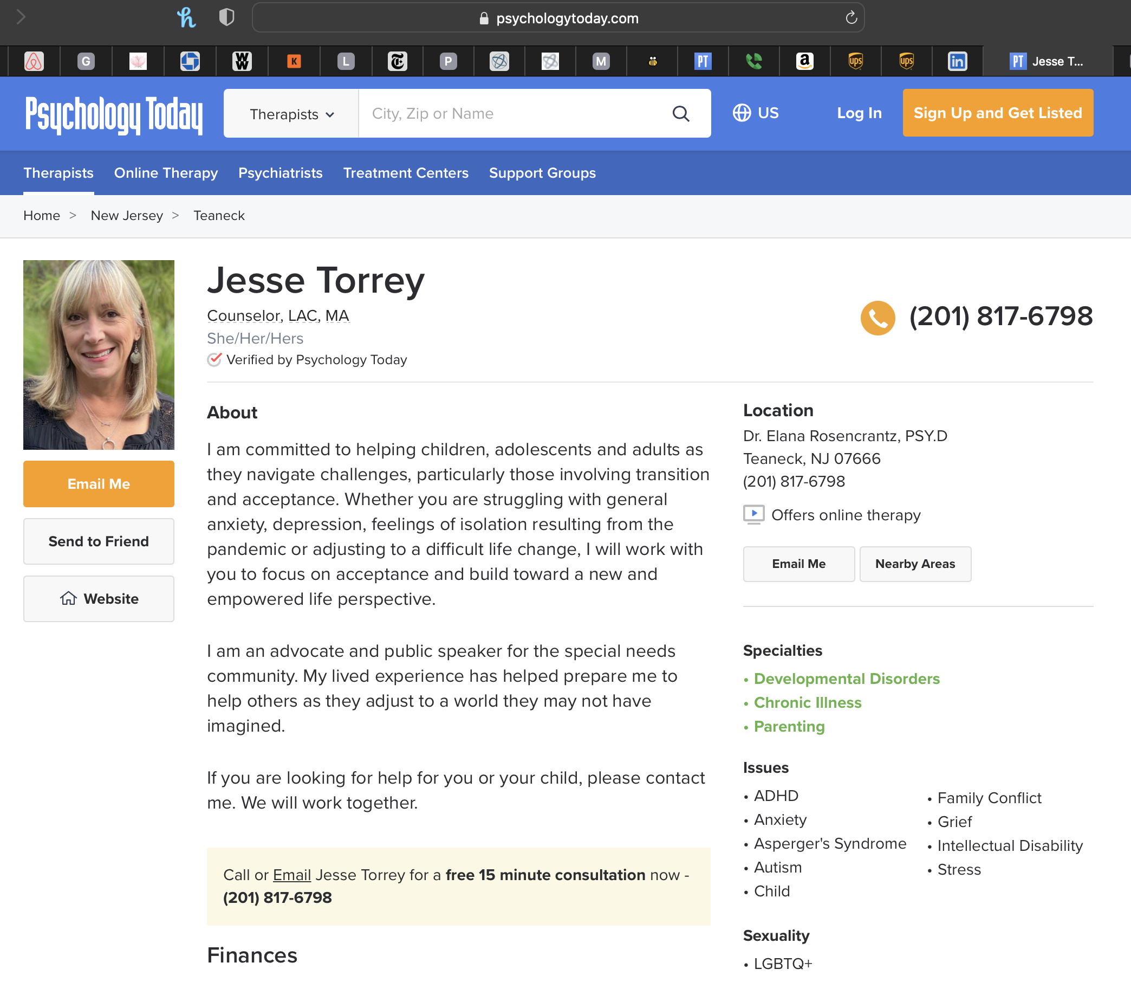Click the Nearby Areas button
1131x982 pixels.
click(915, 564)
